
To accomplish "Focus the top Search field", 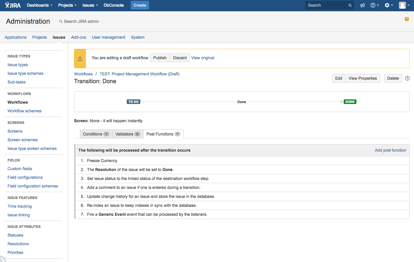I will (330, 5).
